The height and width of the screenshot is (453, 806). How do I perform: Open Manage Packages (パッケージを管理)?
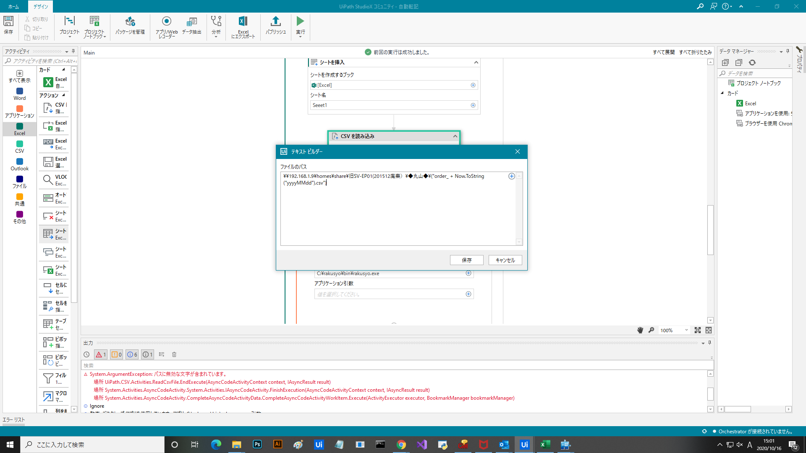[130, 21]
